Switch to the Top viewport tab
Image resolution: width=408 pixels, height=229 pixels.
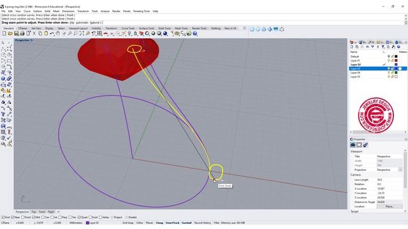point(34,212)
